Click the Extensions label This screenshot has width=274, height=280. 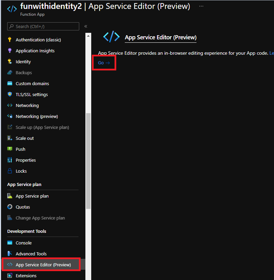tap(26, 276)
